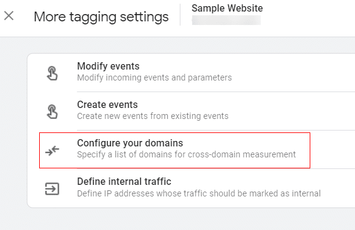Open the Create events setting
Screen dimensions: 355x230
tap(192, 111)
